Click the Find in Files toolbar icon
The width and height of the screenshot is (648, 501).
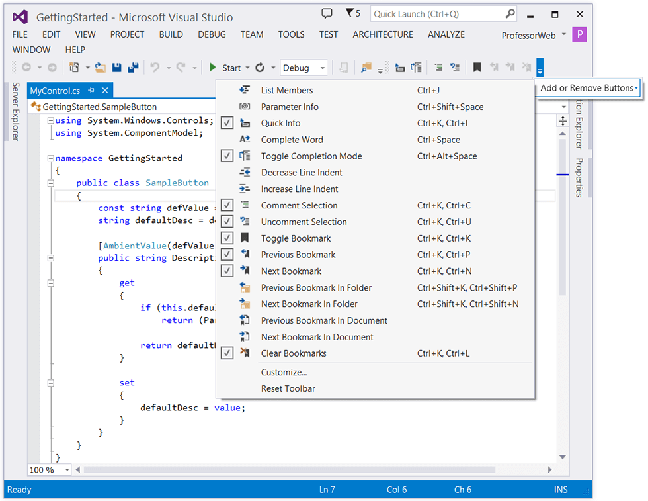pyautogui.click(x=366, y=67)
